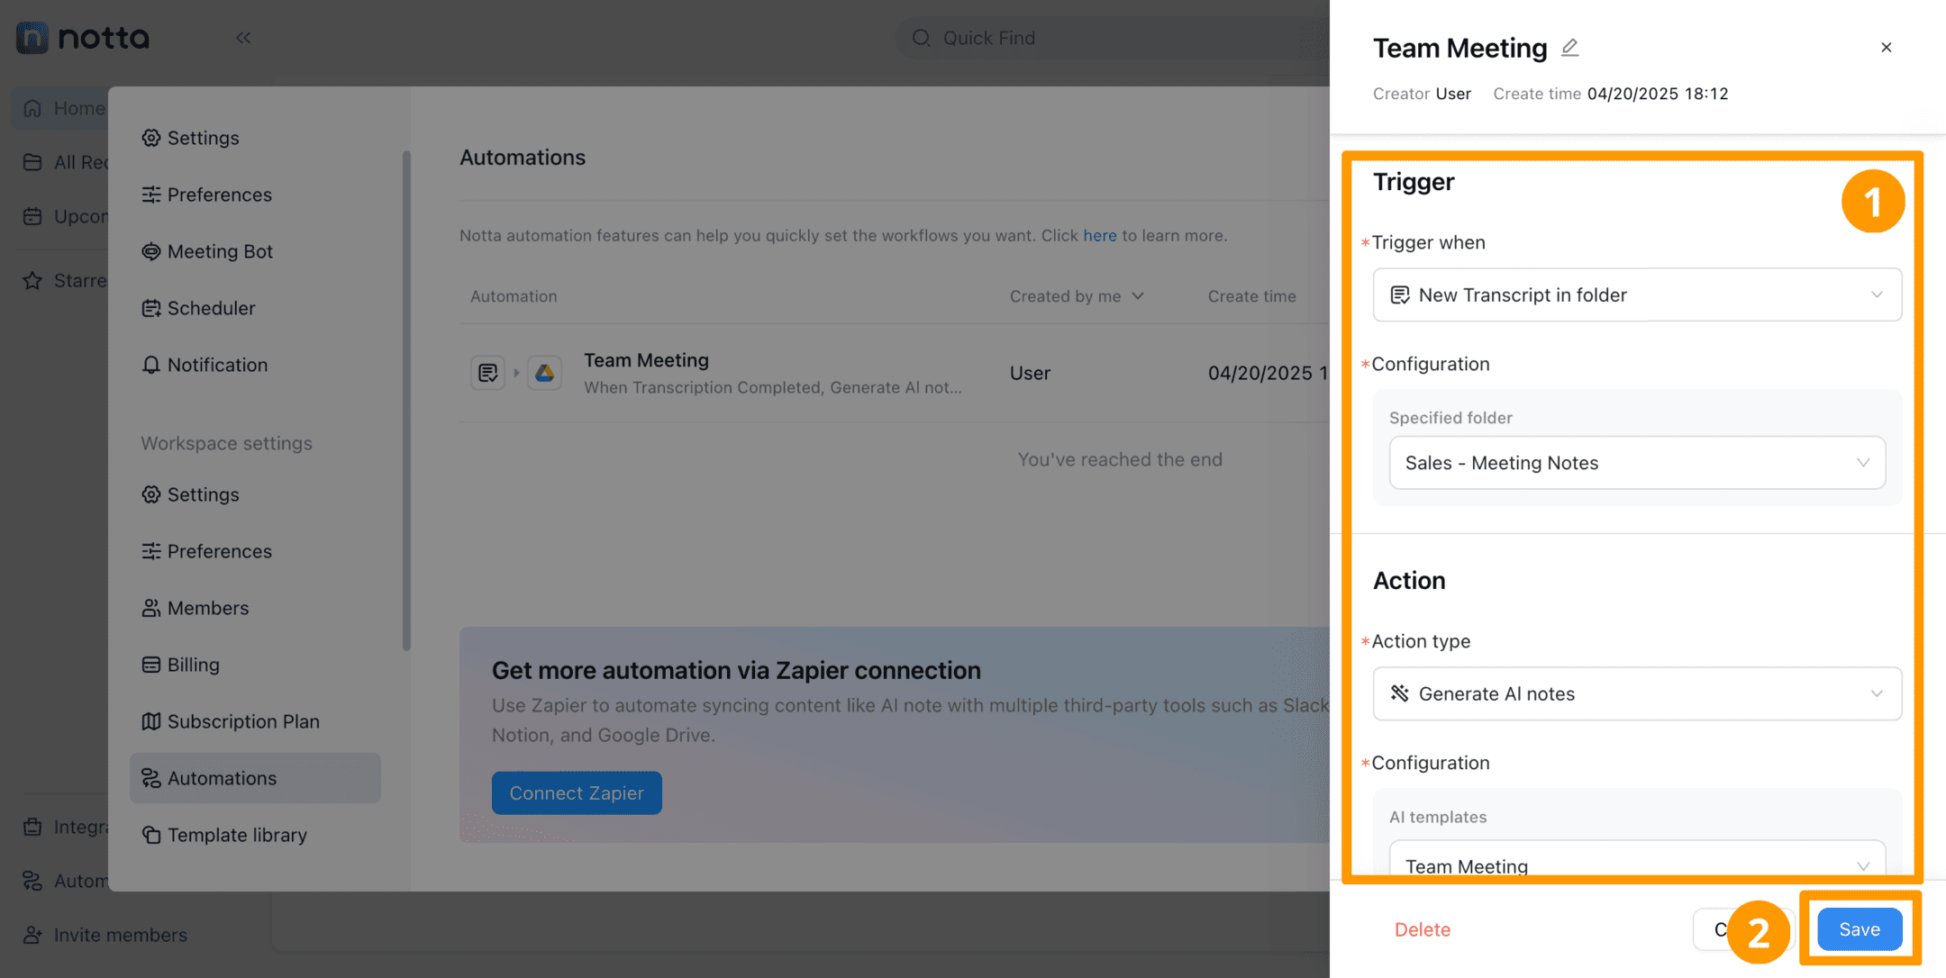
Task: Open Notification settings
Action: coord(205,365)
